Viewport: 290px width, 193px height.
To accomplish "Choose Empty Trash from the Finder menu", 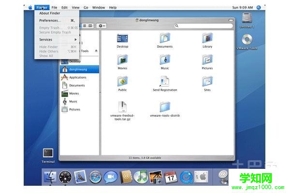I will 57,28.
